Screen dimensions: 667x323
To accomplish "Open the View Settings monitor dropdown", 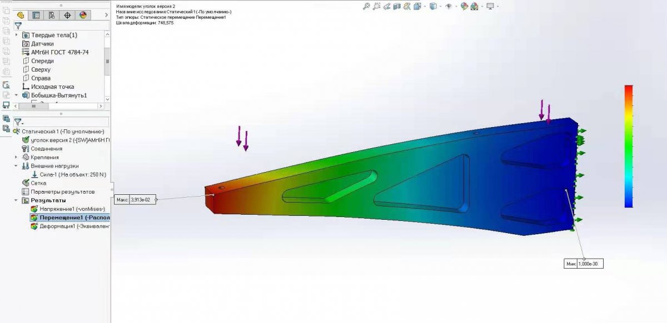I will [x=490, y=6].
